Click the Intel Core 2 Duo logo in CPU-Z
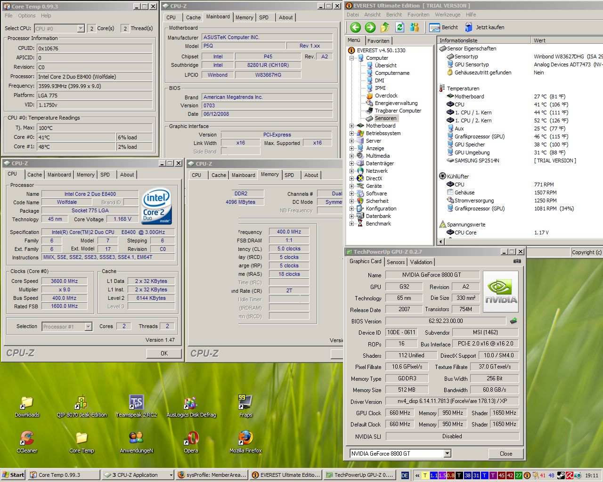This screenshot has width=603, height=482. click(157, 207)
